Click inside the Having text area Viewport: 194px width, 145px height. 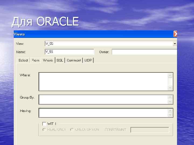[x=103, y=113]
